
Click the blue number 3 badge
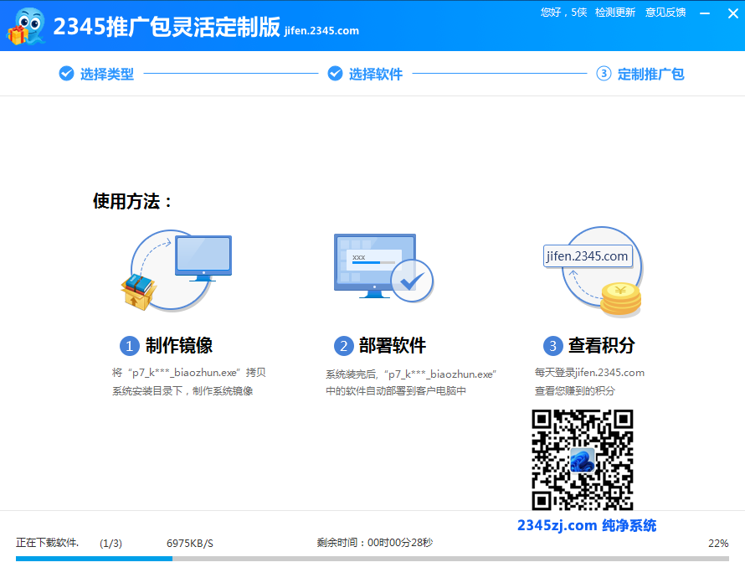click(552, 346)
